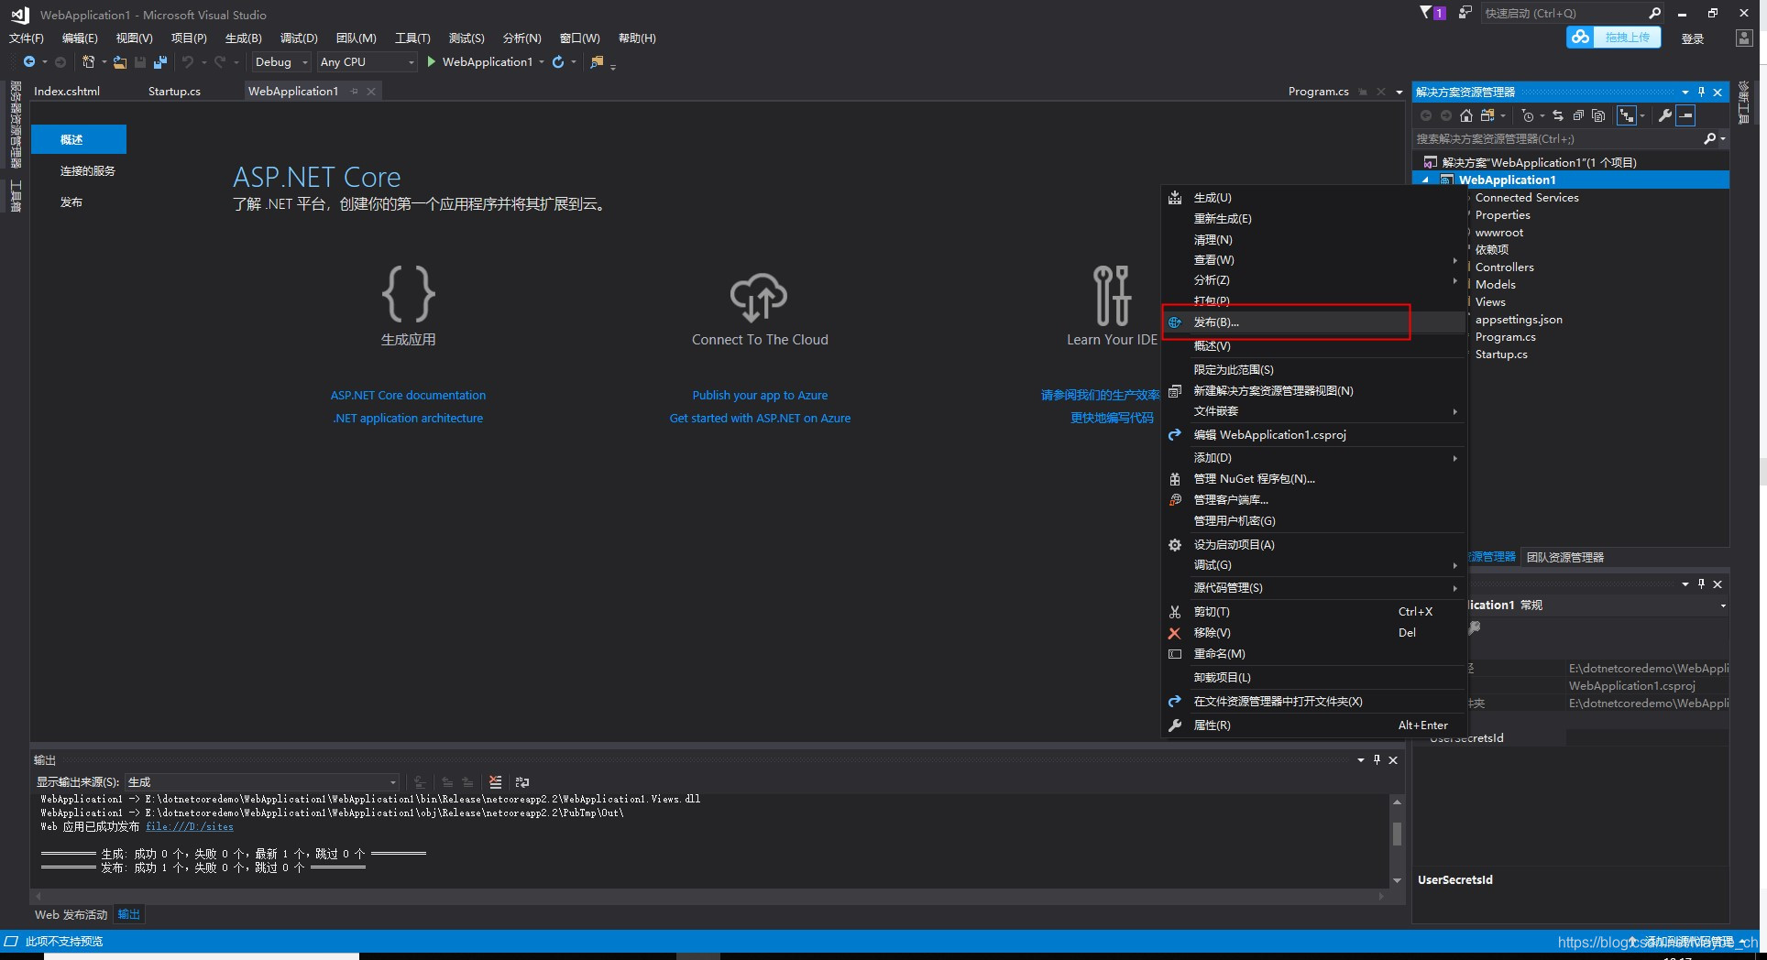Start WebApplication1 with the green play button
Screen dimensions: 1767x960
click(x=432, y=62)
